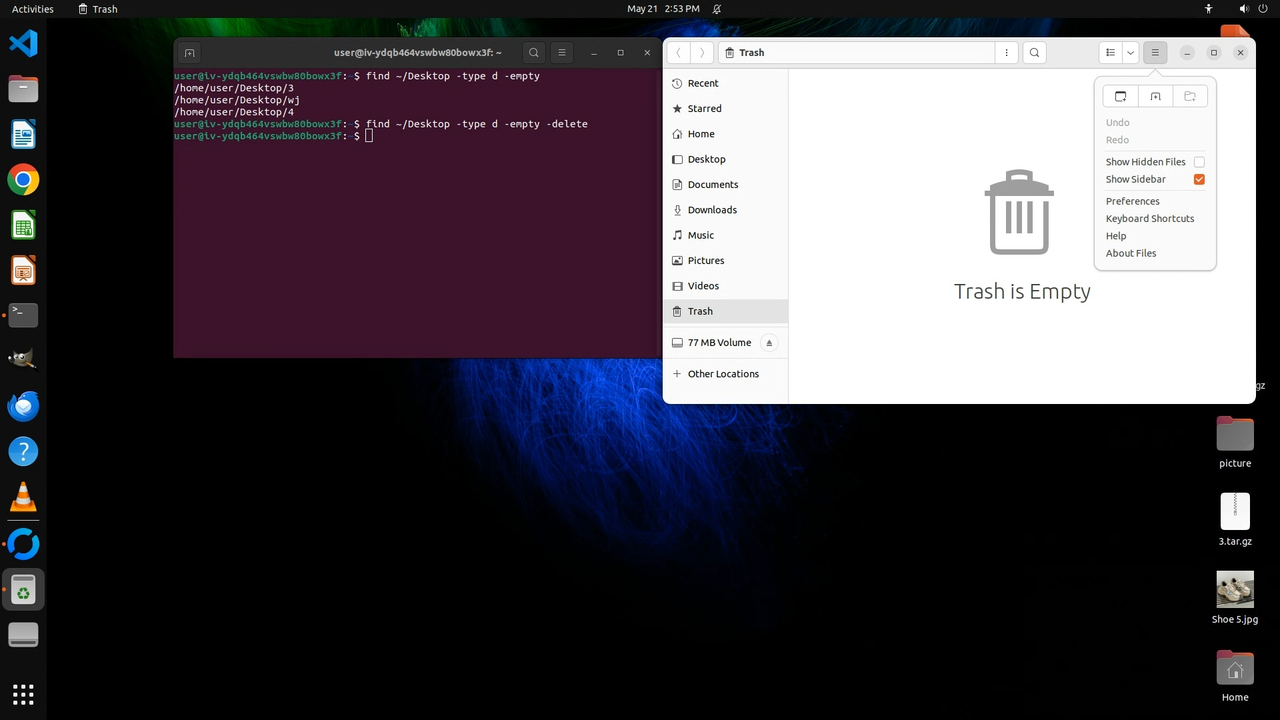Click terminal search icon
Image resolution: width=1280 pixels, height=720 pixels.
pyautogui.click(x=533, y=53)
